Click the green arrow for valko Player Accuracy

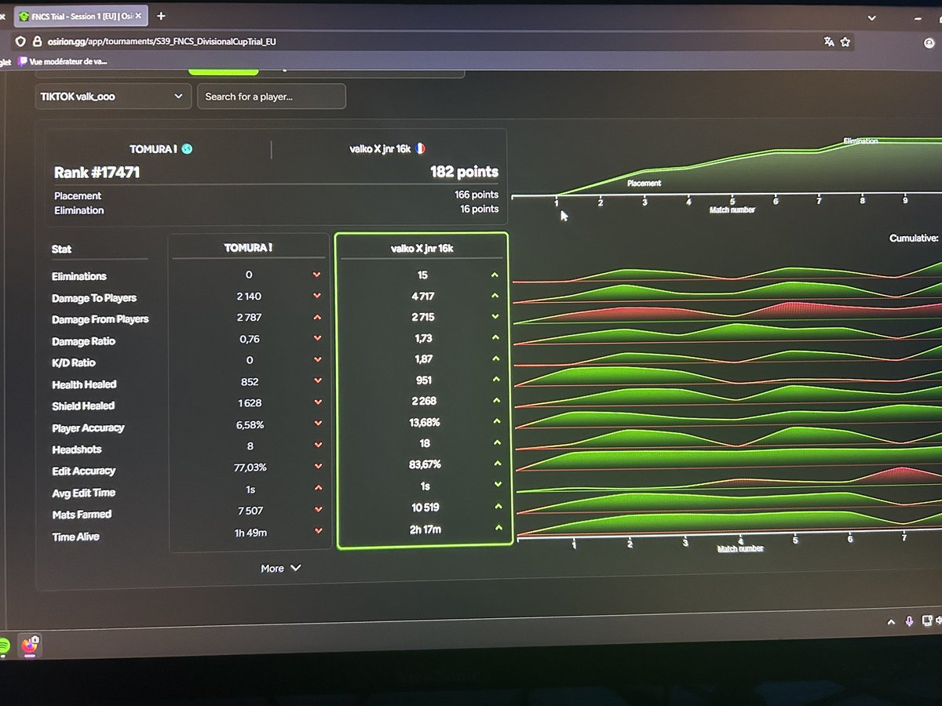pyautogui.click(x=495, y=422)
